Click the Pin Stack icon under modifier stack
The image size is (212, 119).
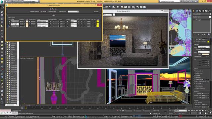pos(194,34)
